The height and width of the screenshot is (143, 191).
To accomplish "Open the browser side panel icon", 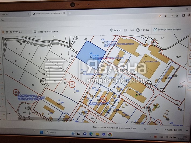I will [183, 15].
